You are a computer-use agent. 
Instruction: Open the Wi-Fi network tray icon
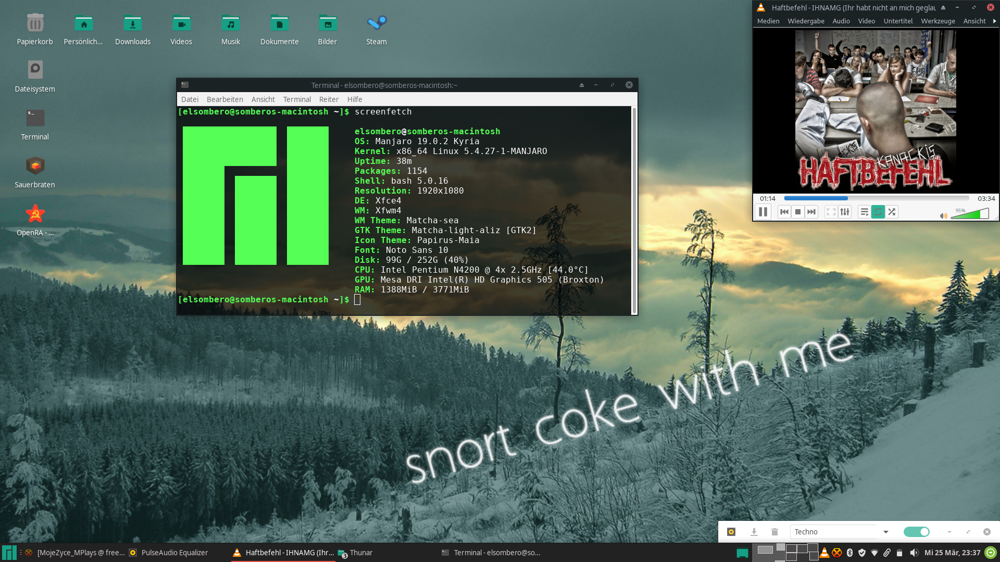click(874, 553)
